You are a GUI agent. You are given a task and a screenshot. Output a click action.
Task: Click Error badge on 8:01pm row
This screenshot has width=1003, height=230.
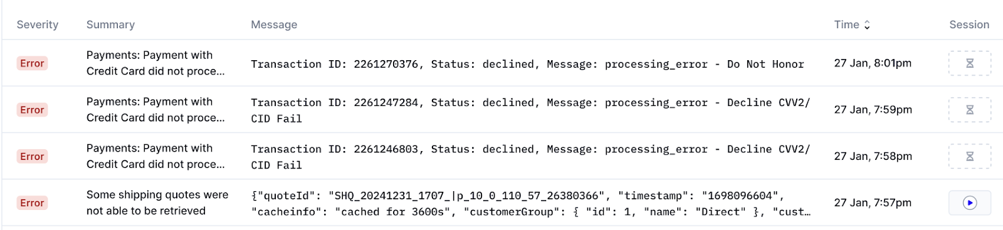[32, 63]
